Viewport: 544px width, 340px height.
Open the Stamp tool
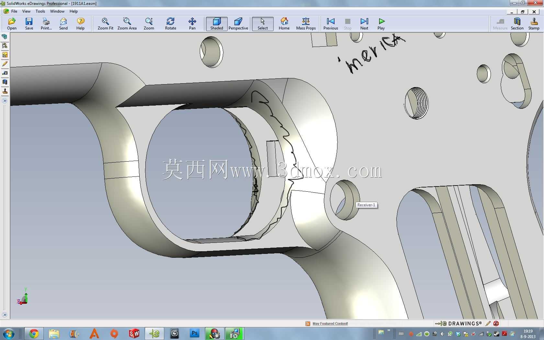tap(534, 24)
